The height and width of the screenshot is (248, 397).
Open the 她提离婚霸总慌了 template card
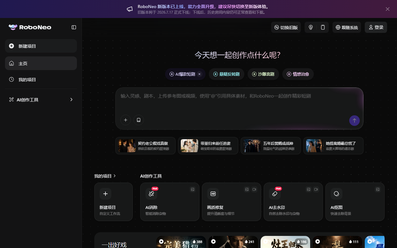[333, 146]
